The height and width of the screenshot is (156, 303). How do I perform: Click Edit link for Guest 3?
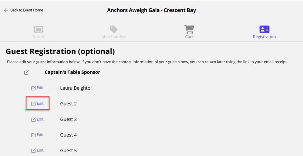pyautogui.click(x=40, y=119)
